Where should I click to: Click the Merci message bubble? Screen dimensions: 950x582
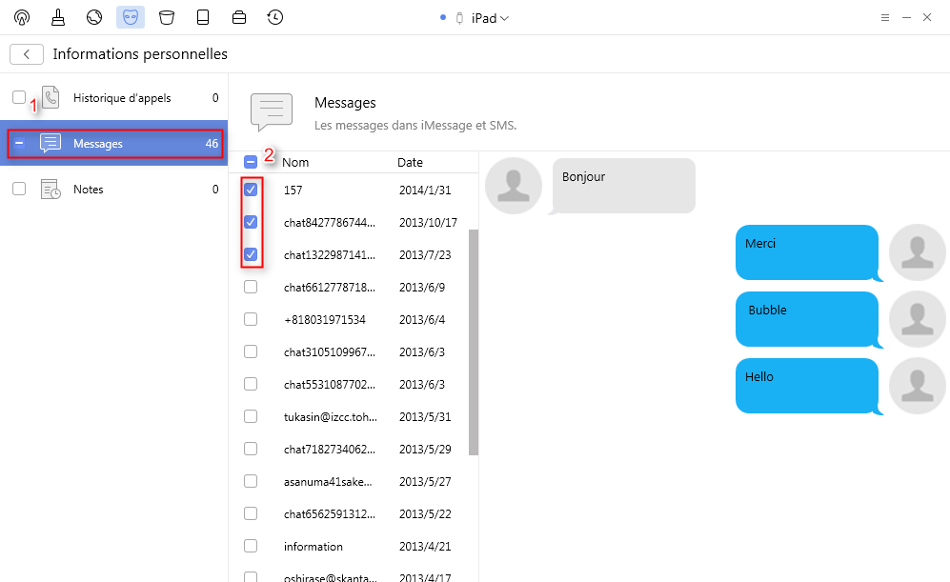coord(808,252)
